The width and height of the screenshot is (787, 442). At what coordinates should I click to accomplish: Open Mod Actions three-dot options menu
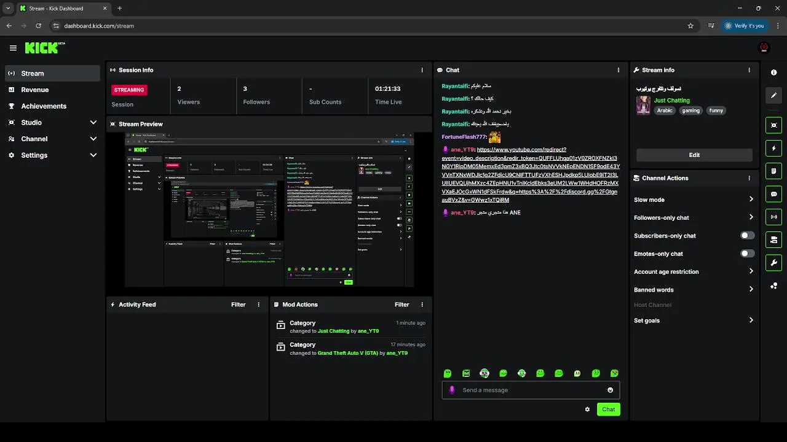pyautogui.click(x=422, y=304)
